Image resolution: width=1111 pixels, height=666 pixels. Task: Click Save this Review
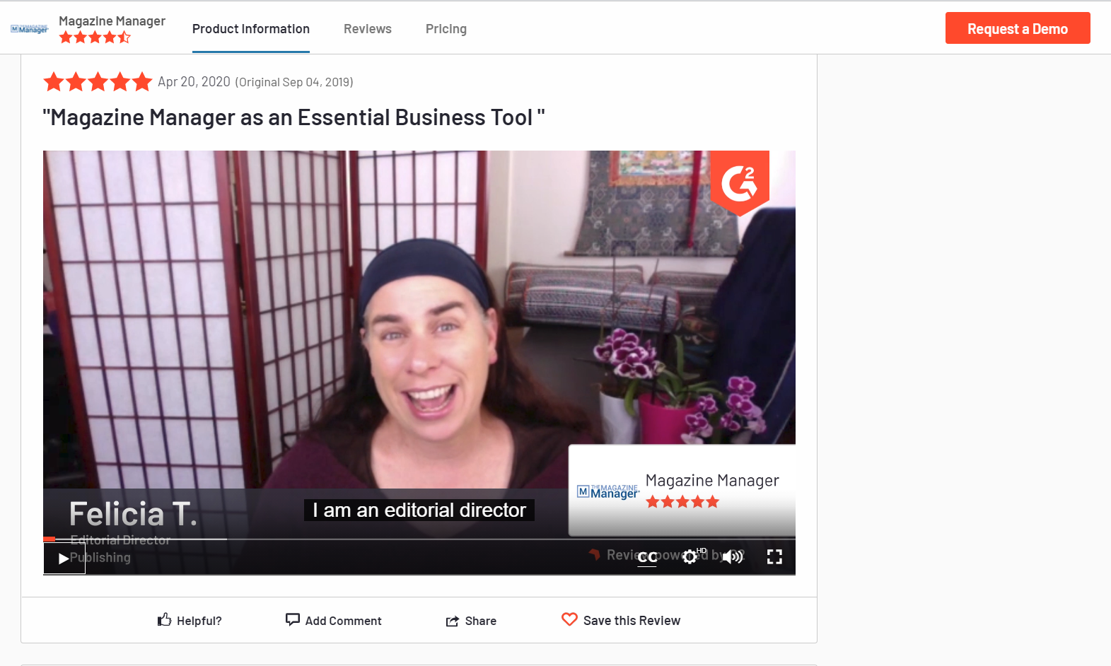click(621, 620)
